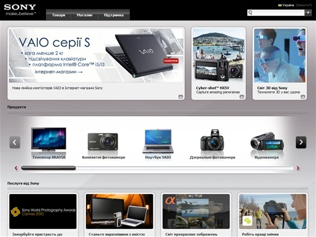Click the Світ прекрасних зображень link
Screen dimensions: 316x237
pyautogui.click(x=191, y=234)
